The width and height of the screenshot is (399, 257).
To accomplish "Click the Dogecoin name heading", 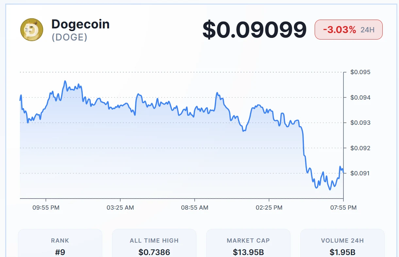I will 80,24.
